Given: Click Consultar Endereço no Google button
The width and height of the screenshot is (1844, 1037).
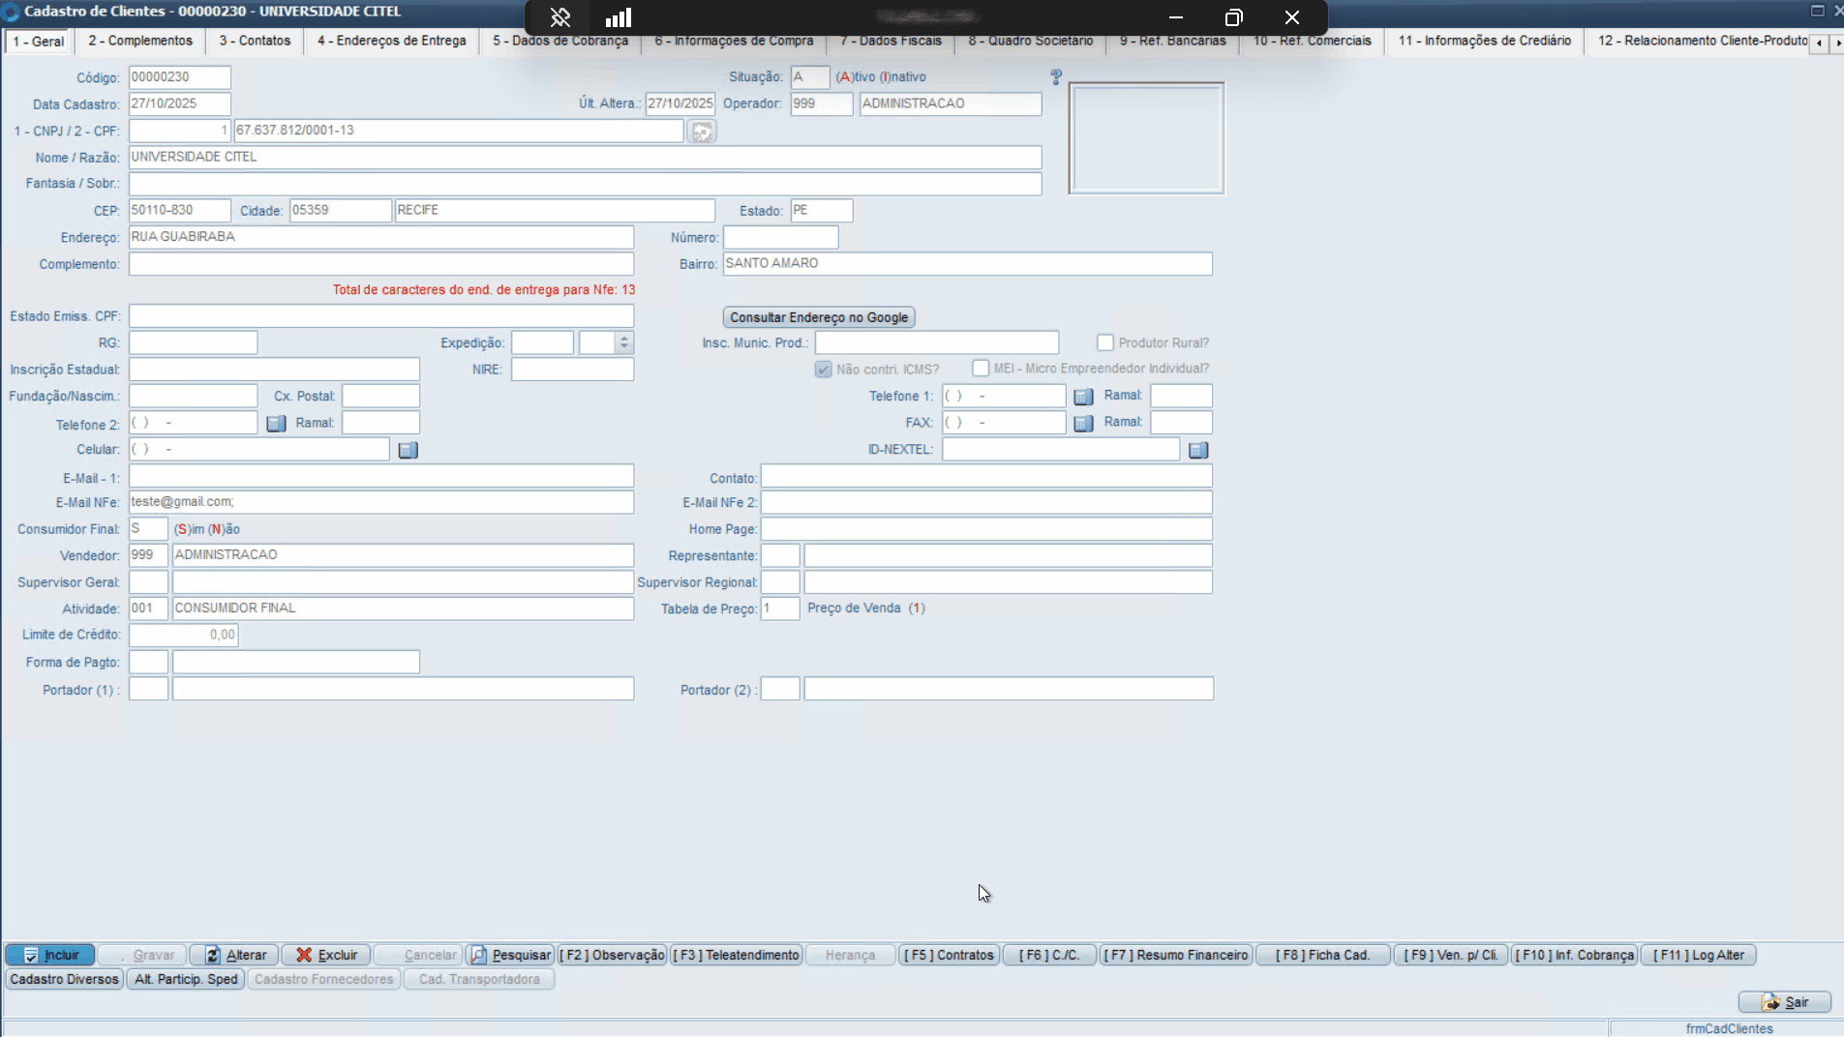Looking at the screenshot, I should (x=819, y=317).
